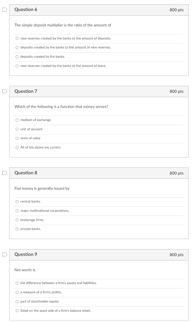Flag Question 9 for review
This screenshot has width=192, height=322.
4,254
